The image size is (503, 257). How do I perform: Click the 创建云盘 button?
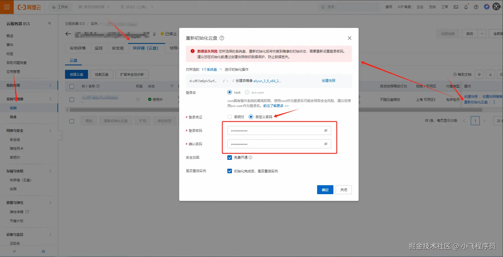click(x=77, y=74)
